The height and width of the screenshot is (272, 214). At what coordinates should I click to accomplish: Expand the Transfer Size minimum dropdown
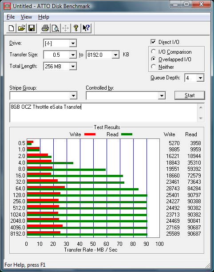pyautogui.click(x=73, y=55)
